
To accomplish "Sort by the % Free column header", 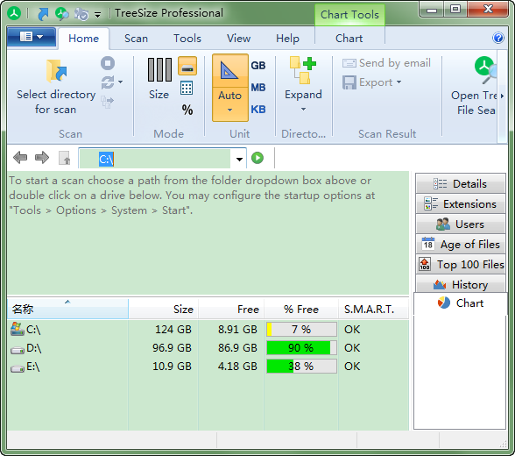I will pyautogui.click(x=301, y=309).
